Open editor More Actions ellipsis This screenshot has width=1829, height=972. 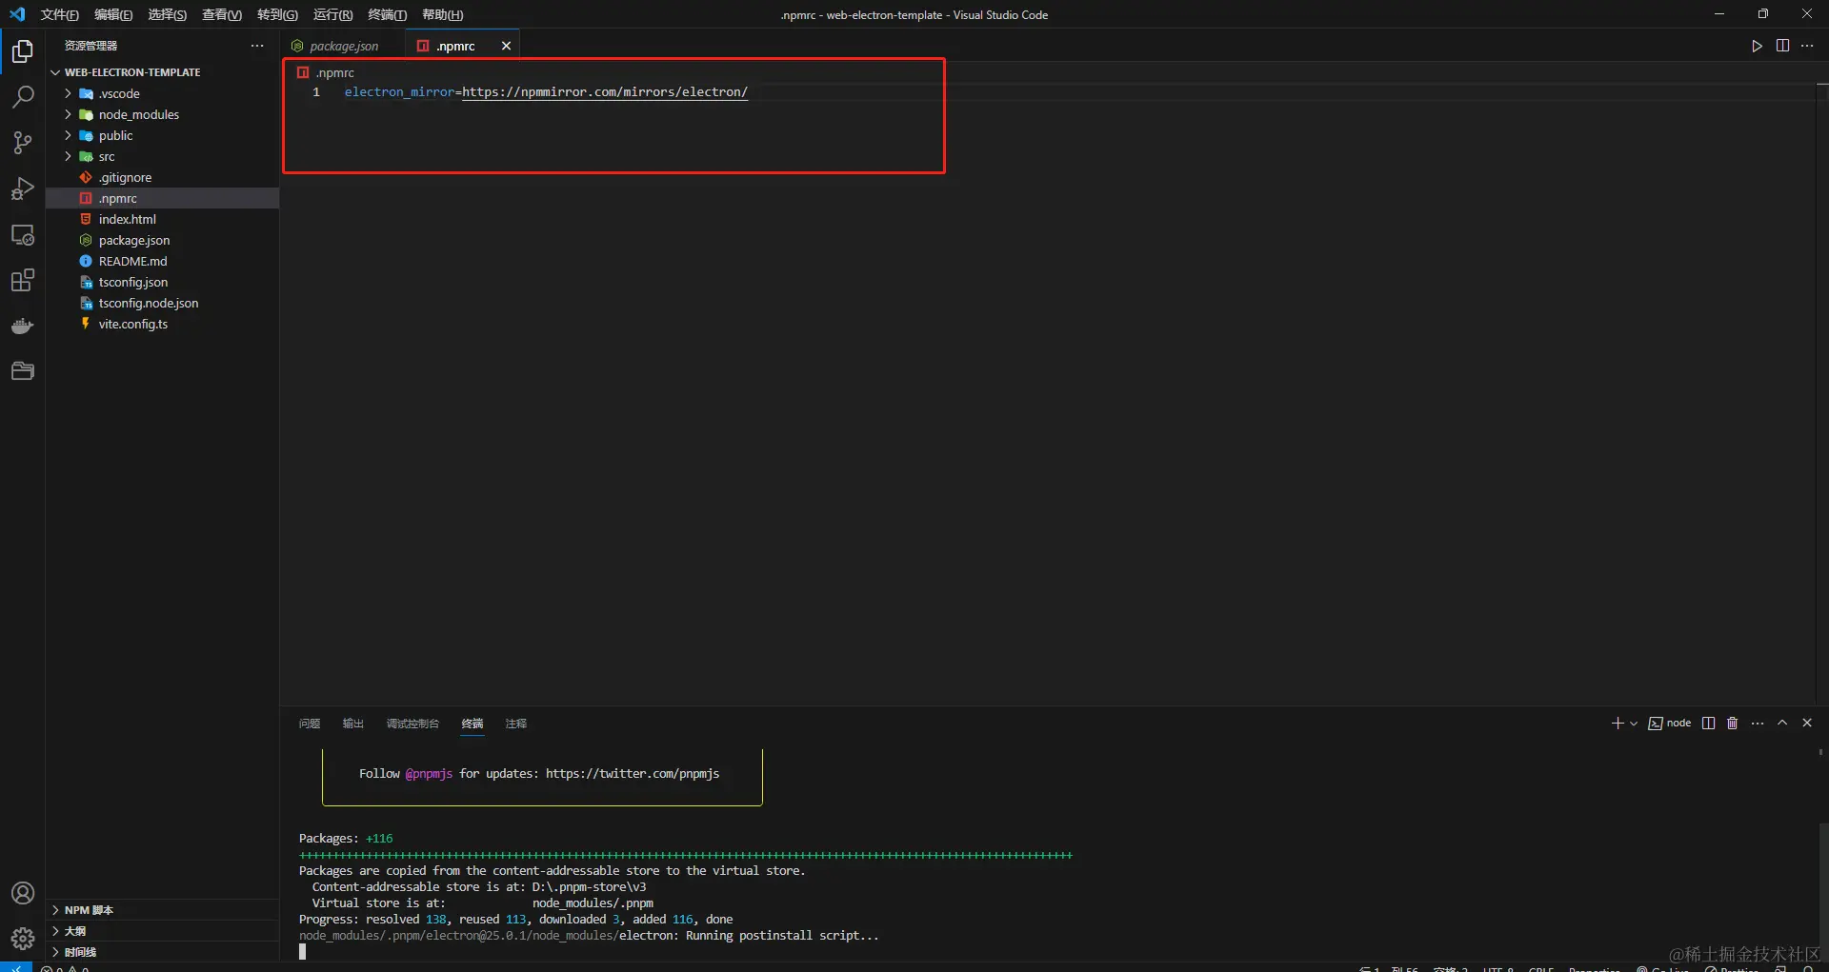pyautogui.click(x=1807, y=46)
